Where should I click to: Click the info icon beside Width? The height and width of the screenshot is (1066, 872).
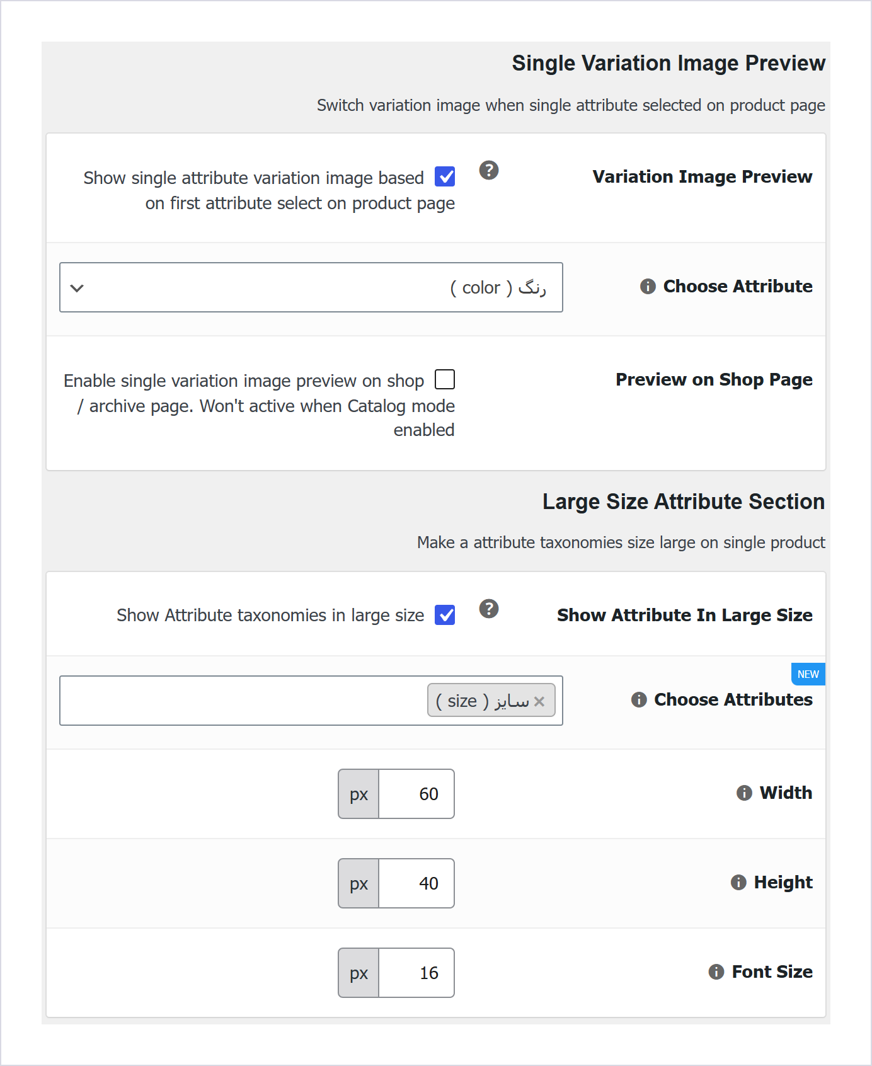tap(744, 793)
